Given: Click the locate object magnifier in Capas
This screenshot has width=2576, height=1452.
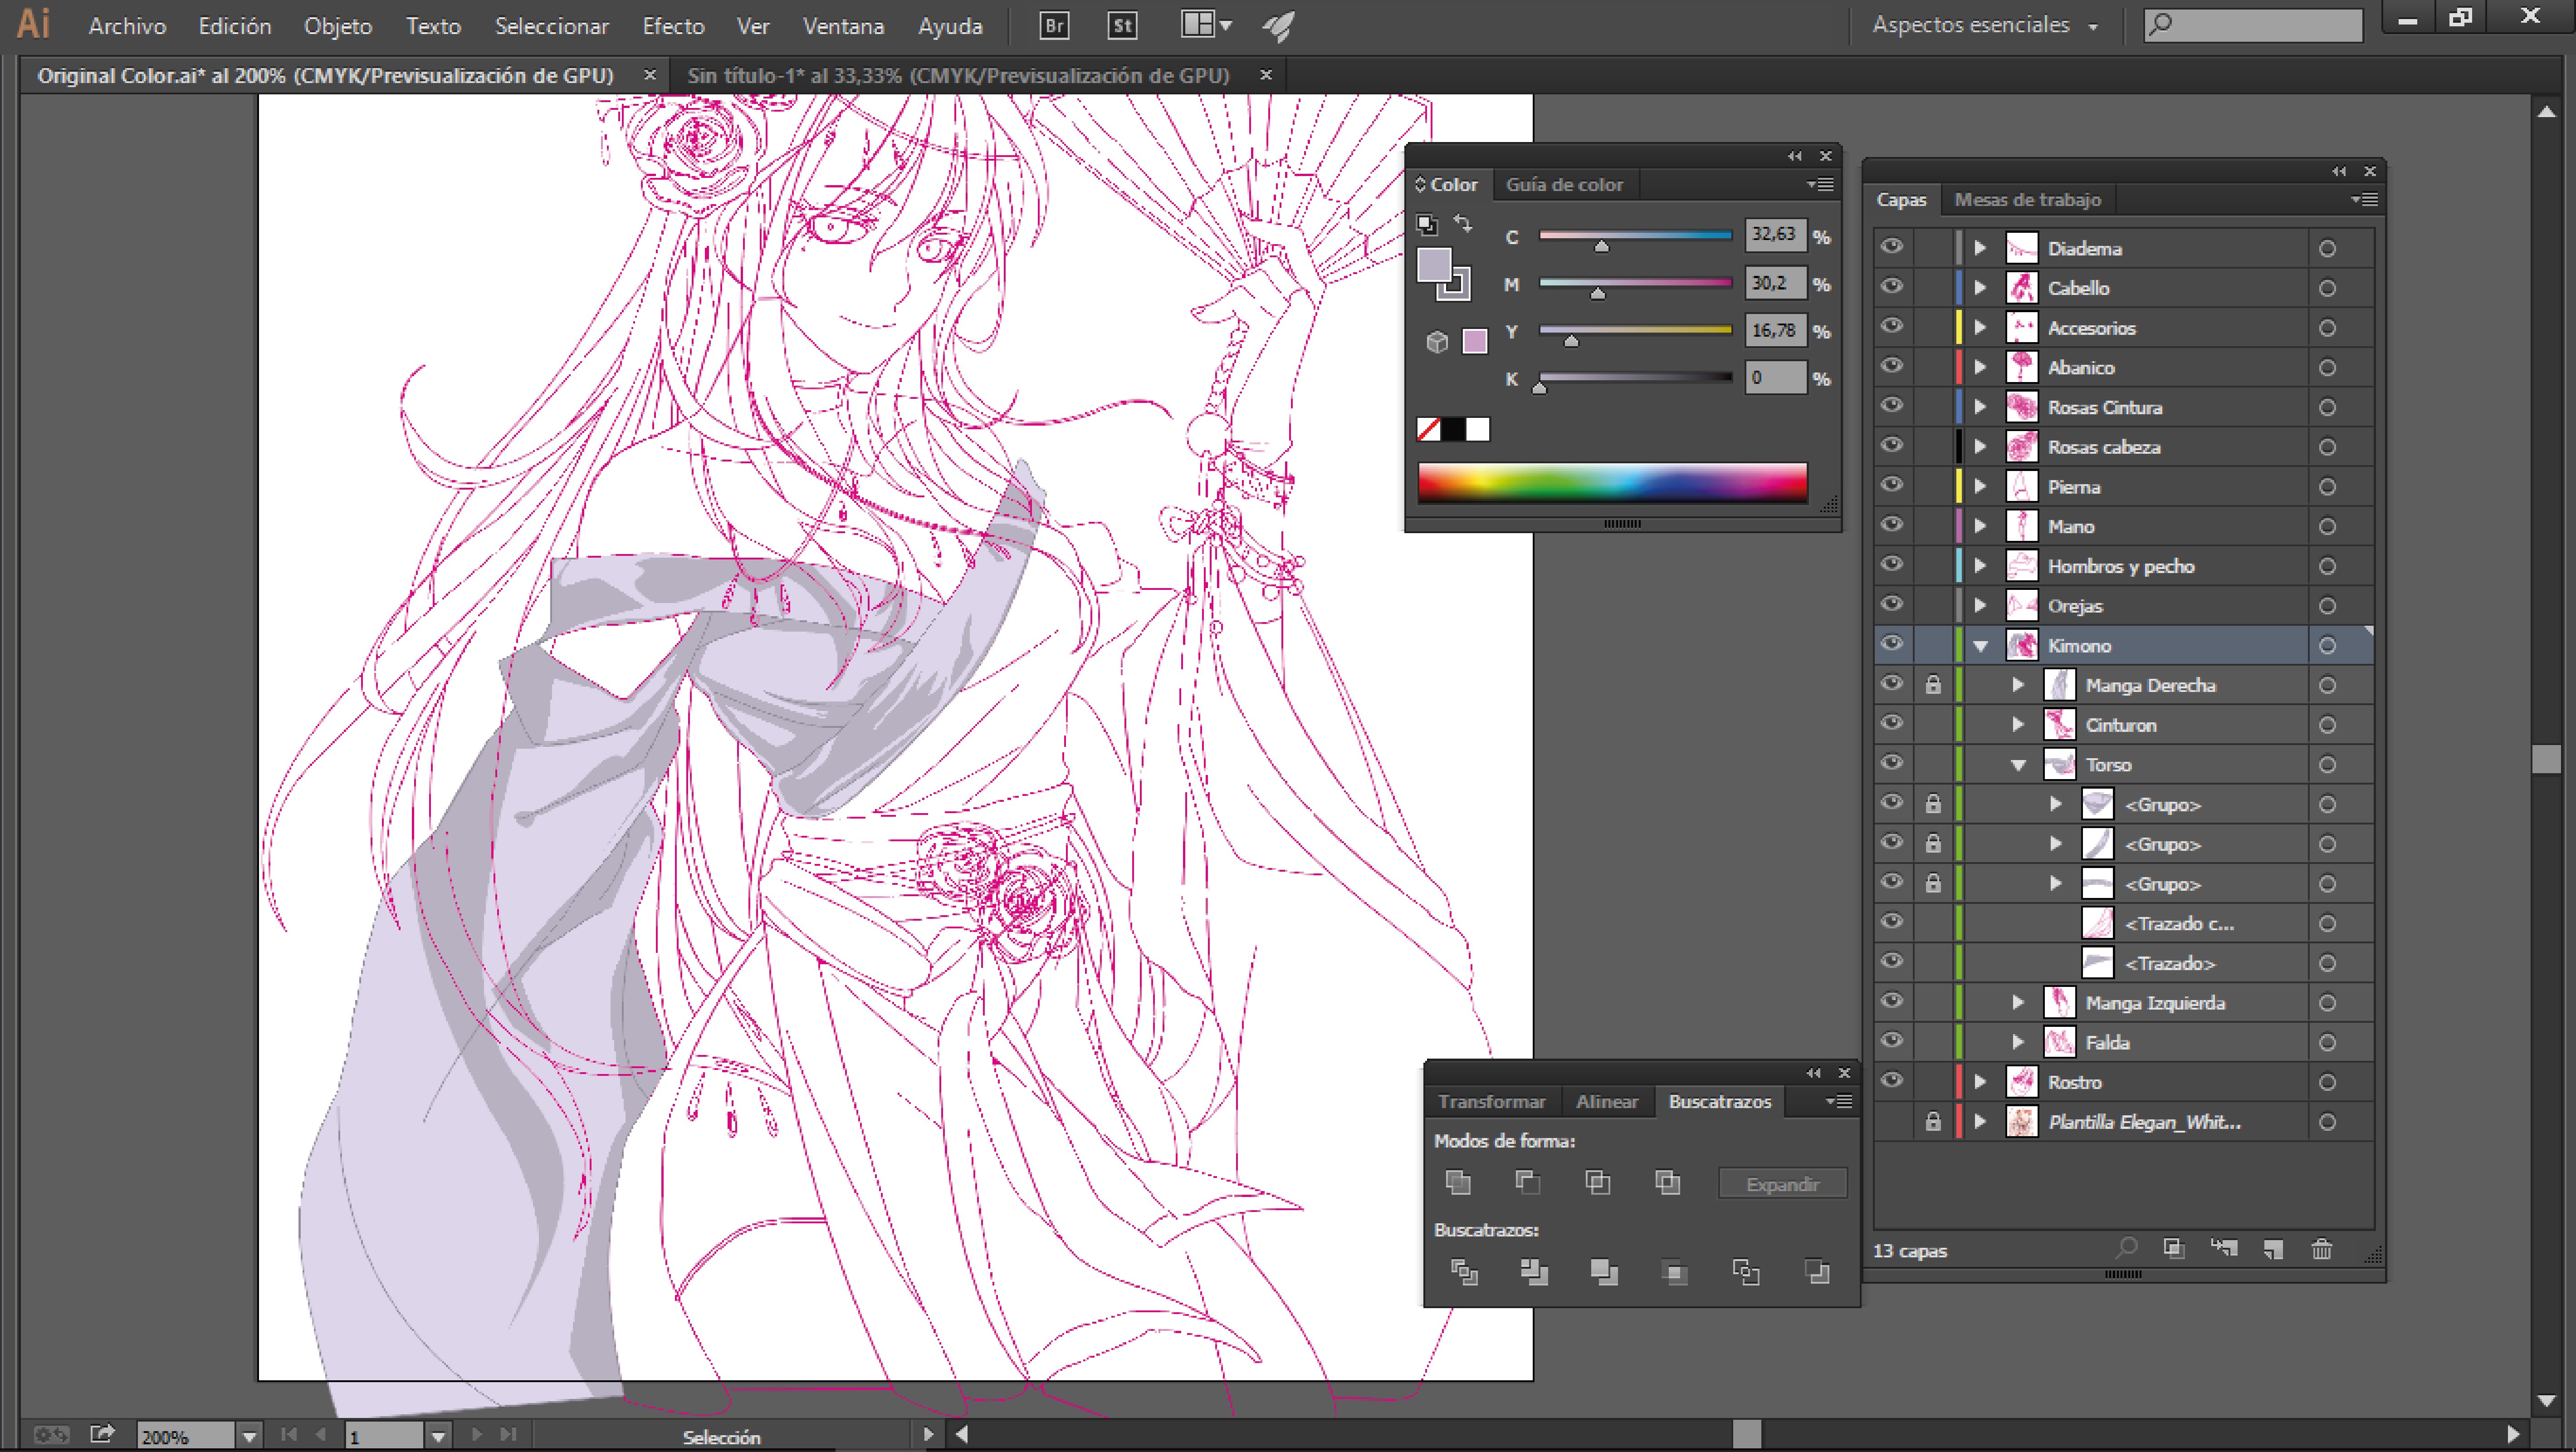Looking at the screenshot, I should pos(2126,1248).
